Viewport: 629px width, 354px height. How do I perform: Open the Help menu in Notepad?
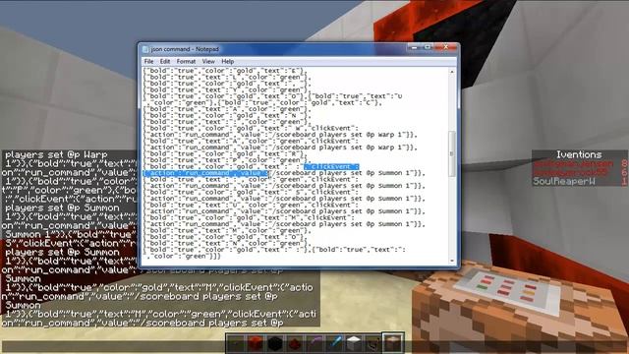[x=227, y=61]
